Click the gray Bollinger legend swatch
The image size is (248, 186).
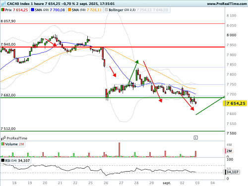click(x=106, y=10)
